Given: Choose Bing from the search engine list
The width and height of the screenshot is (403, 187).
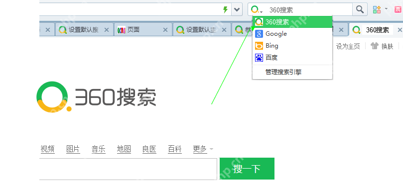Looking at the screenshot, I should (292, 46).
